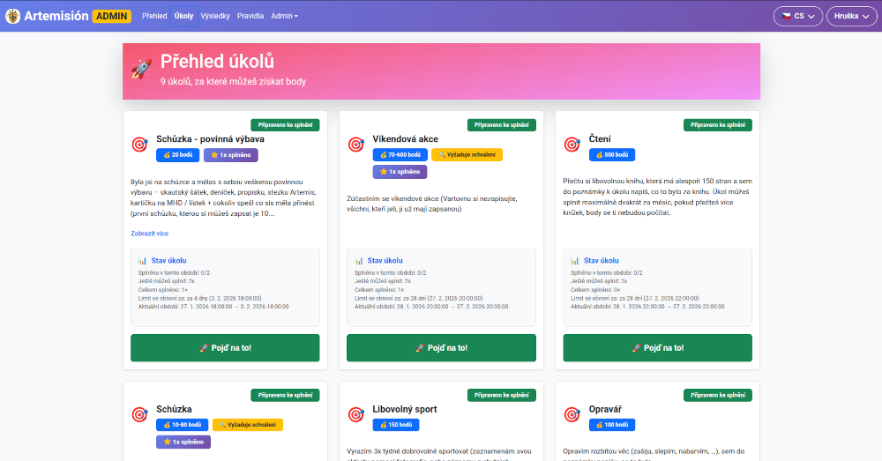Click the Artemisión logo emblem icon
The image size is (882, 461).
point(13,16)
